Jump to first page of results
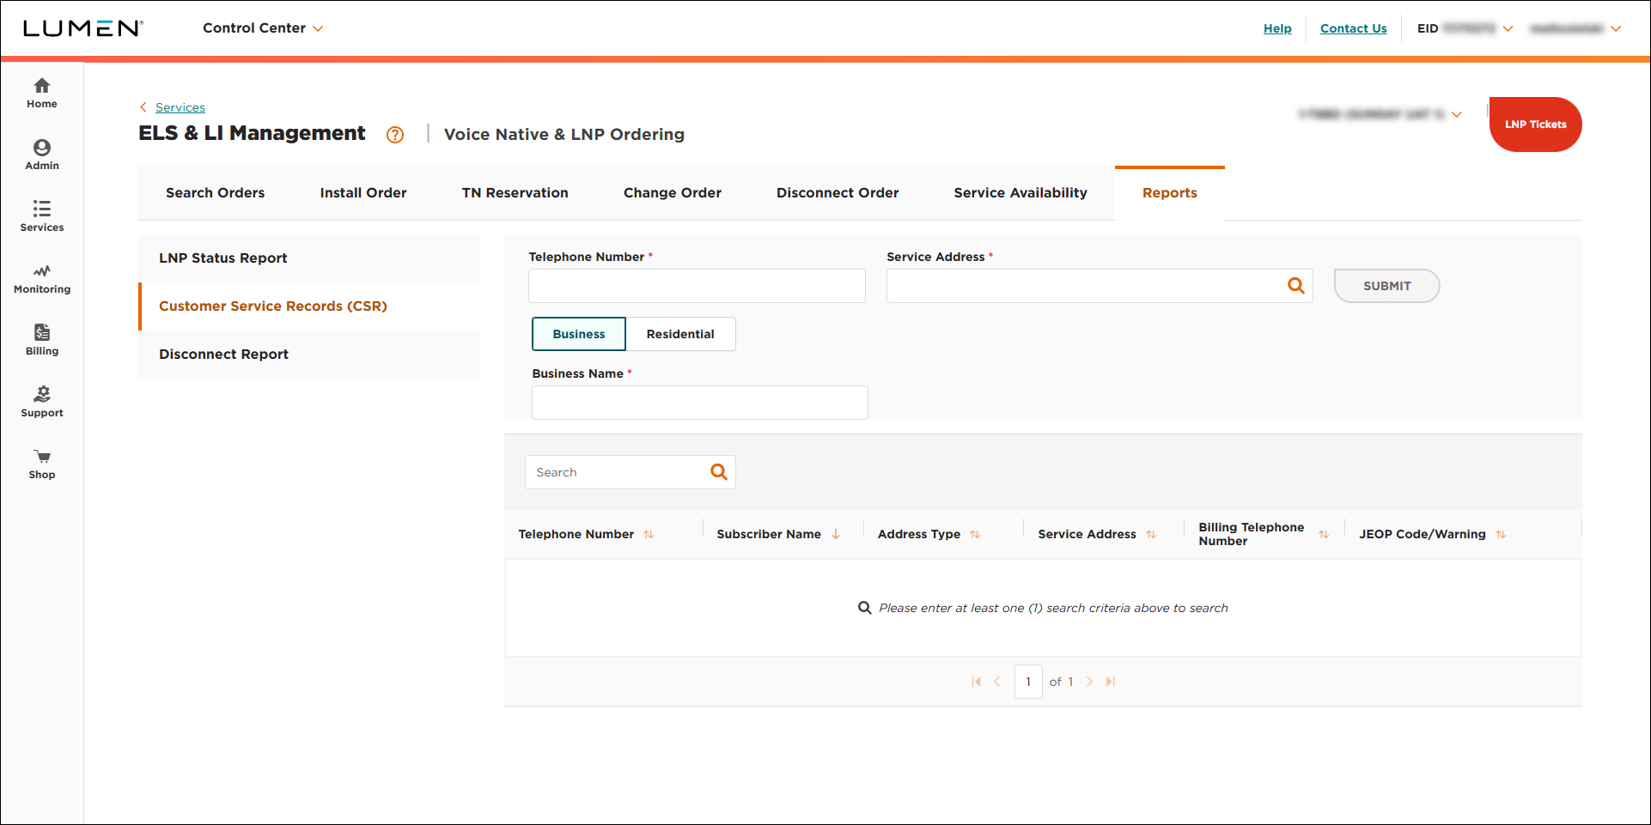 click(976, 682)
